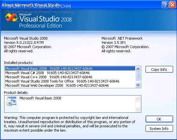
Task: Click installed products scroll up arrow
Action: [x=138, y=69]
